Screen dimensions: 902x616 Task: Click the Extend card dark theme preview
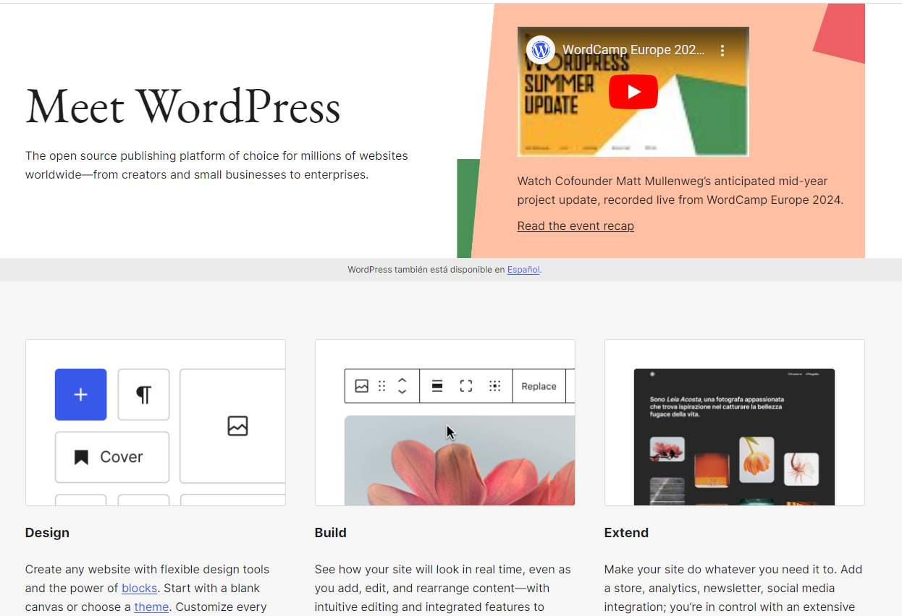point(734,437)
